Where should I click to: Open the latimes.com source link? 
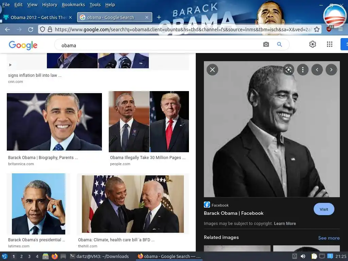(19, 246)
